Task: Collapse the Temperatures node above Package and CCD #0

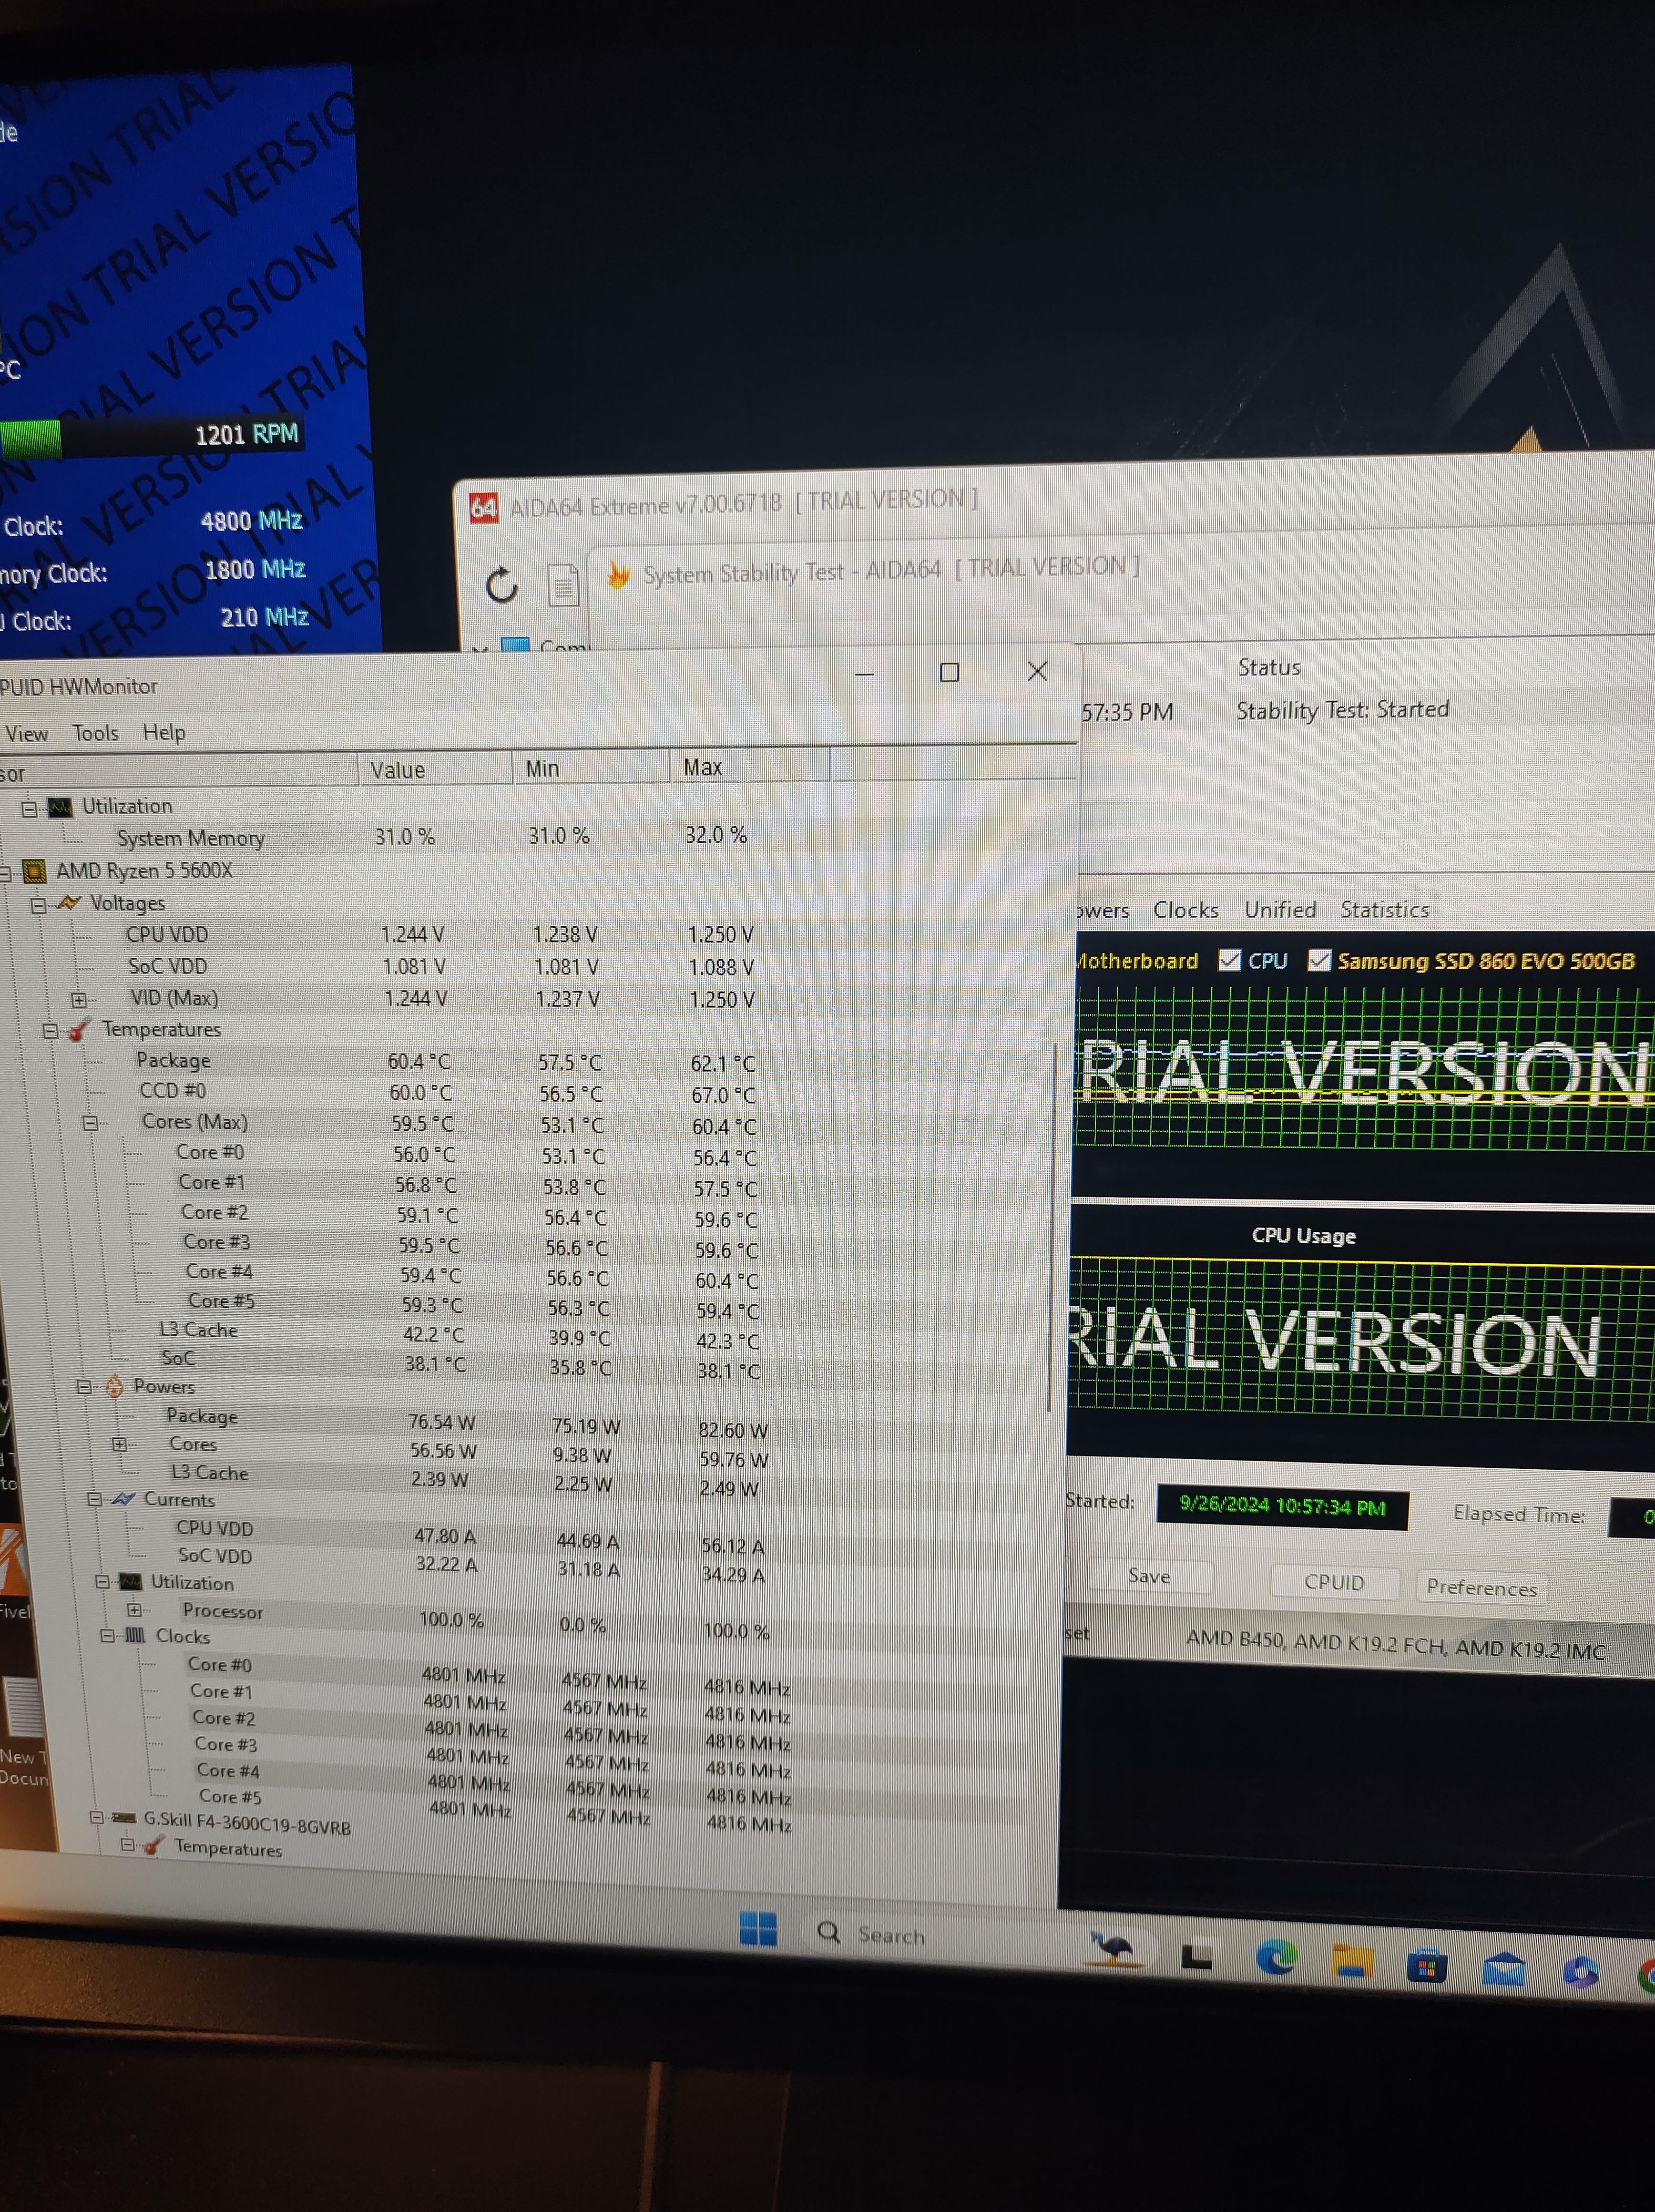Action: [50, 1031]
